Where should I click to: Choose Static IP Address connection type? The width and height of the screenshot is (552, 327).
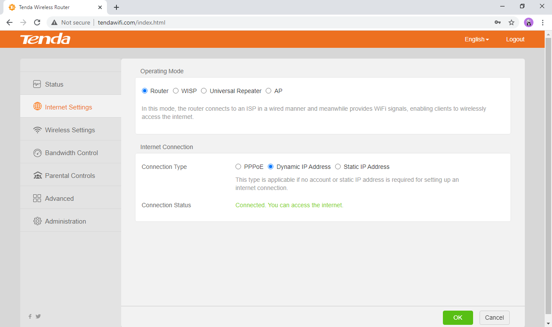click(x=338, y=167)
